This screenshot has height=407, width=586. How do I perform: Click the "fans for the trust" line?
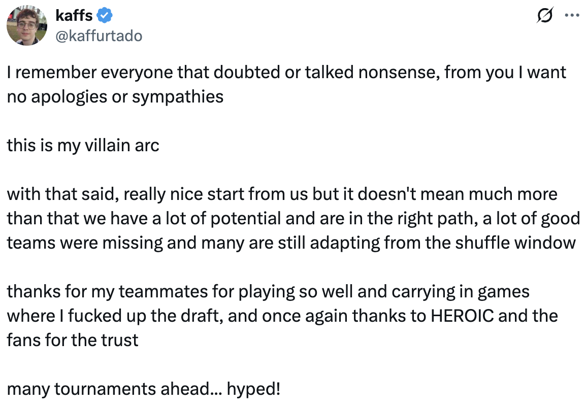coord(73,341)
